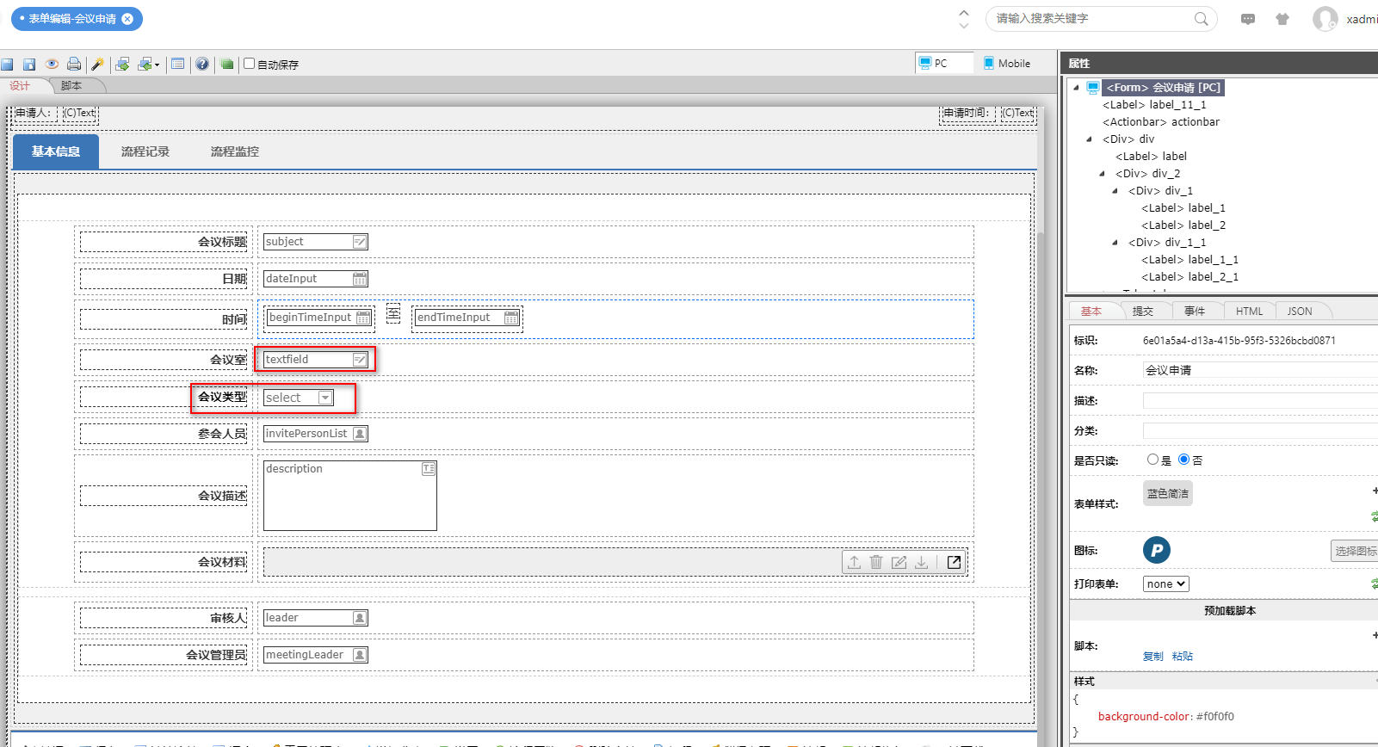Image resolution: width=1378 pixels, height=747 pixels.
Task: Switch to Mobile form view
Action: pos(1007,63)
